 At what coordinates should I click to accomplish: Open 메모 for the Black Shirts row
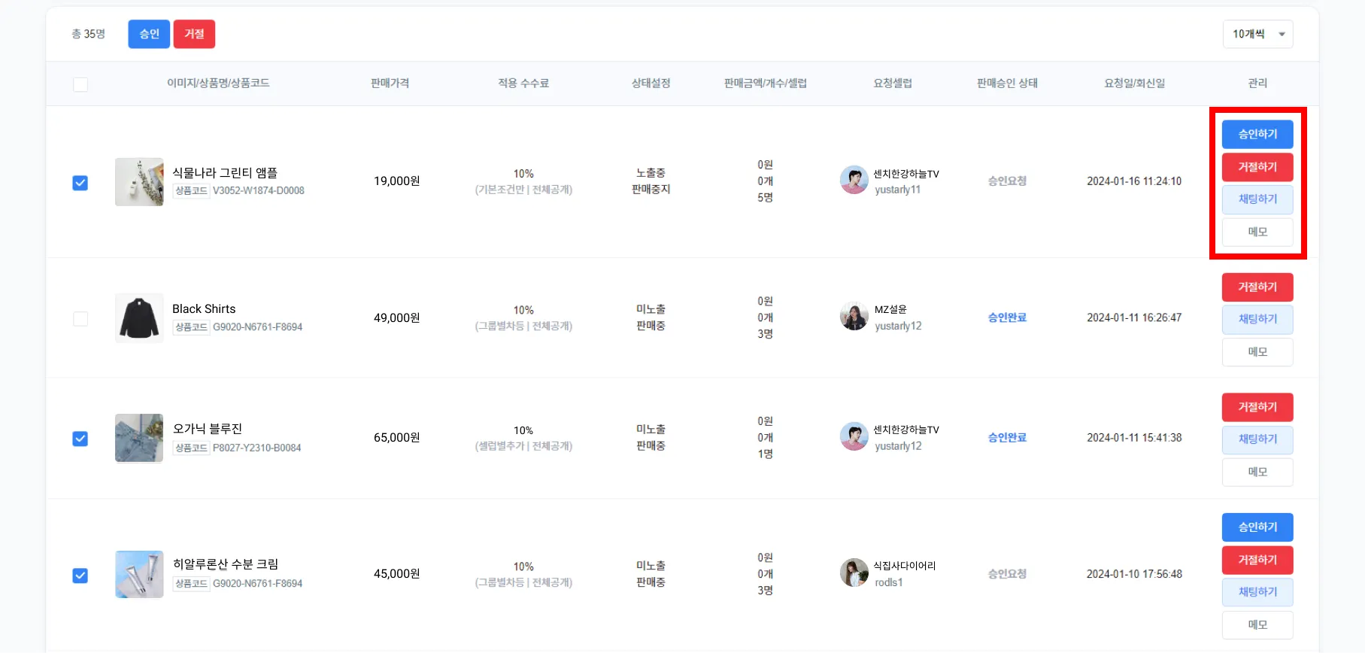click(x=1257, y=352)
